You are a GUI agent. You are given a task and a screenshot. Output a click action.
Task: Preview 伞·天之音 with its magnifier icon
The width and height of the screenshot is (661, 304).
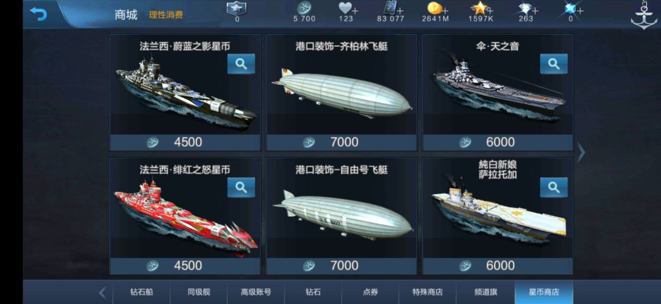click(554, 64)
